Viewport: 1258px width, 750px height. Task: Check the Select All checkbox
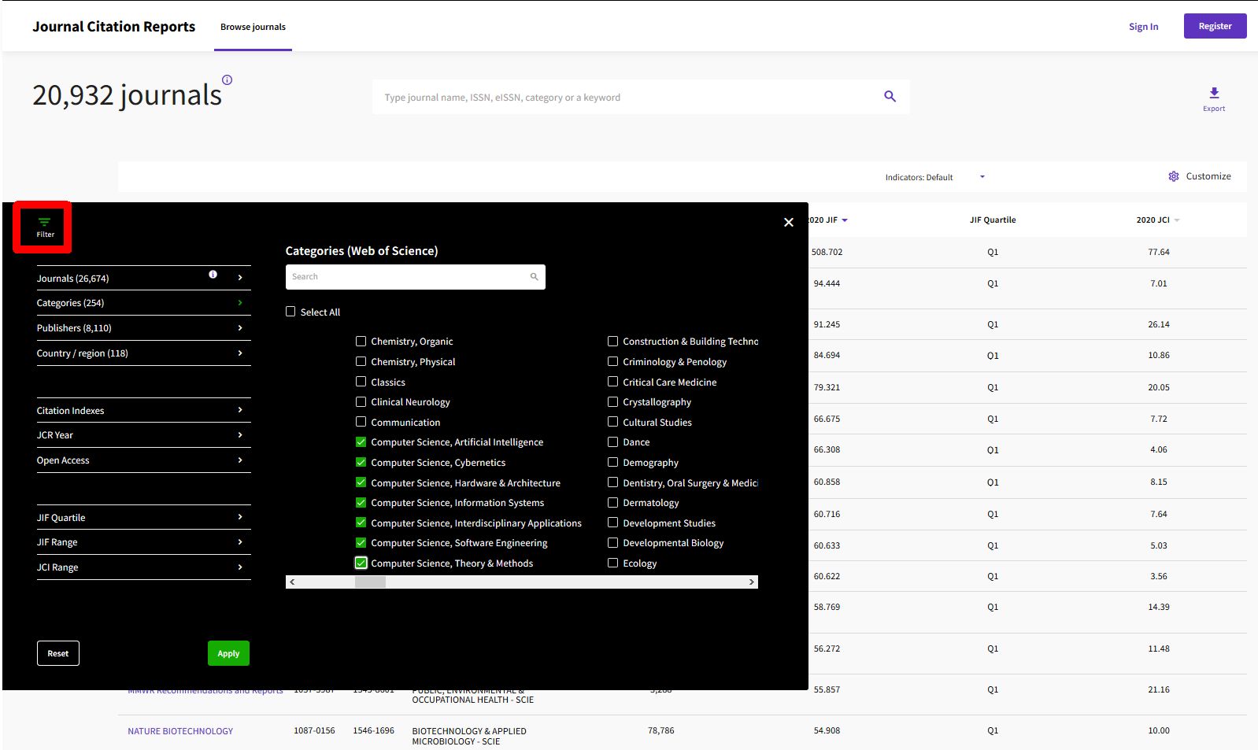(x=290, y=312)
